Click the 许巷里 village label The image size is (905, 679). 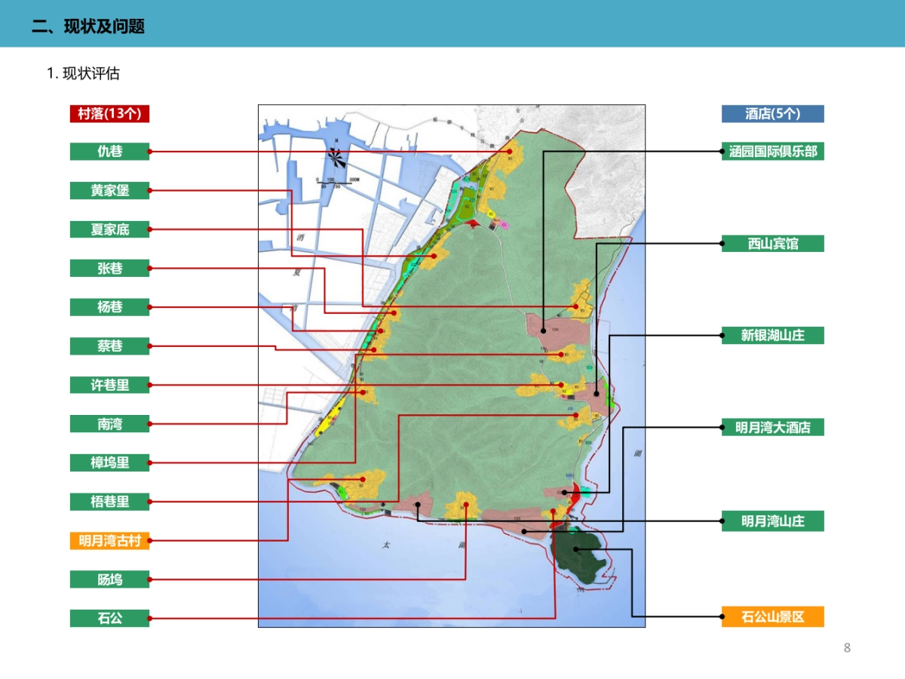(x=110, y=386)
